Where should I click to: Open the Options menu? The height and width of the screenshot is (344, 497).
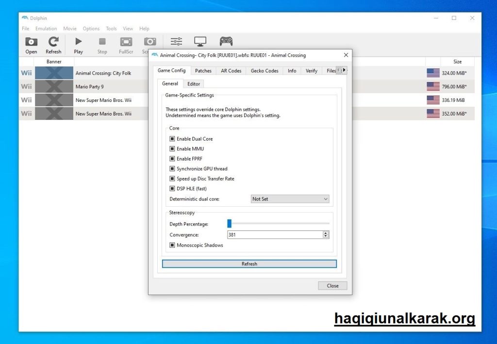91,29
